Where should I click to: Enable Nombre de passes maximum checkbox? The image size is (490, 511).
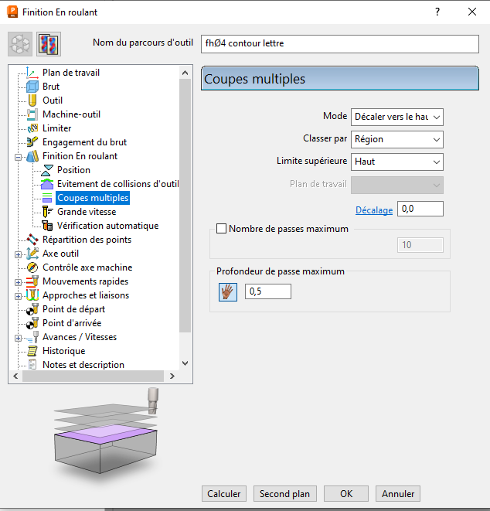223,229
